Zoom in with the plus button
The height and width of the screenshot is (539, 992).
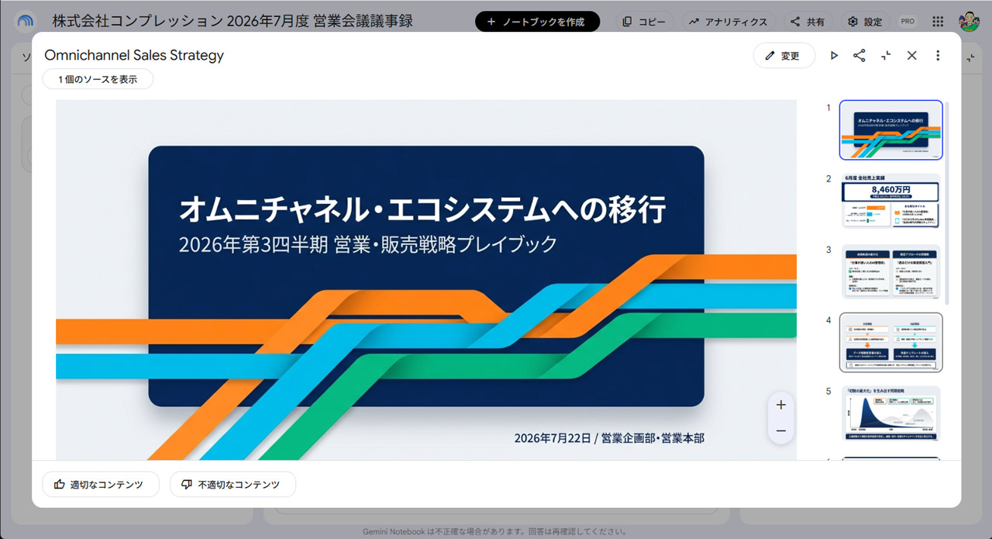tap(780, 405)
